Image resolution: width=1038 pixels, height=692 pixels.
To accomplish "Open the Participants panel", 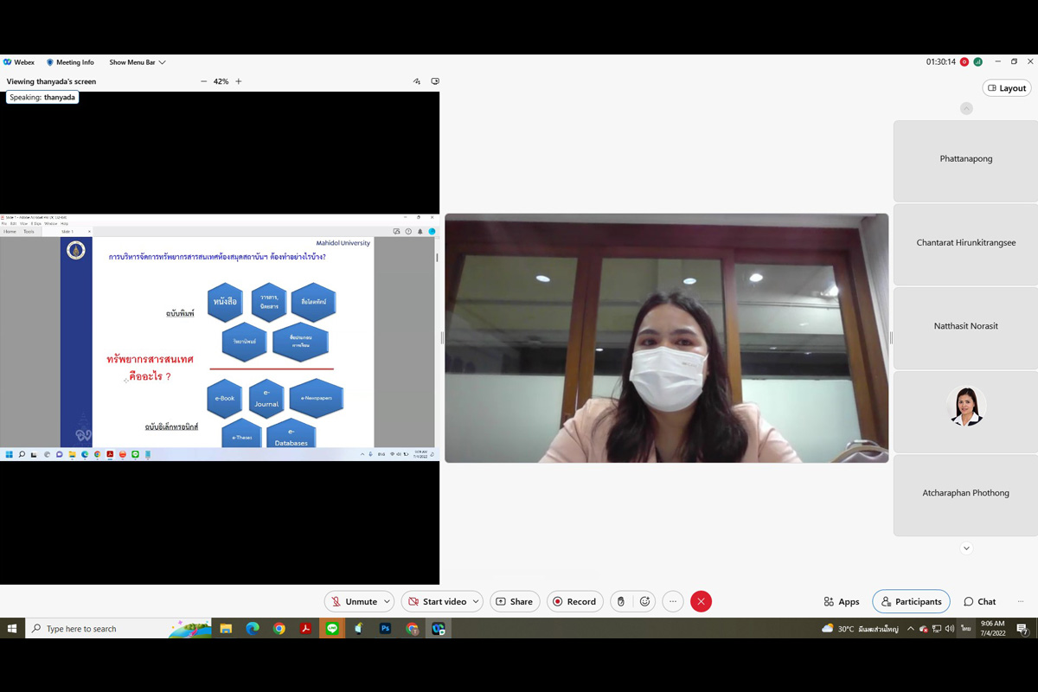I will pyautogui.click(x=911, y=601).
